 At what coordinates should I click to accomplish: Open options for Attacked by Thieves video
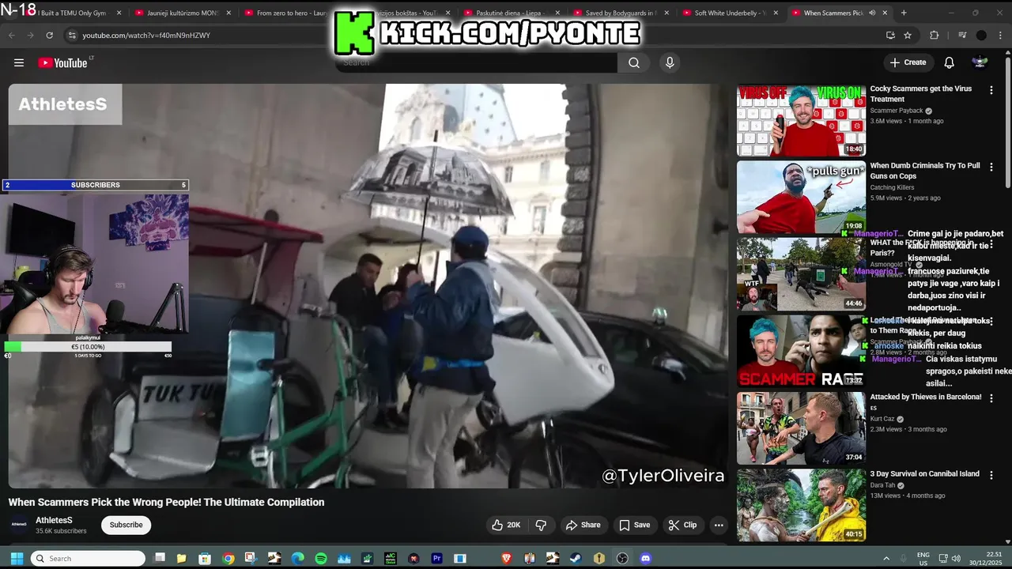tap(991, 398)
